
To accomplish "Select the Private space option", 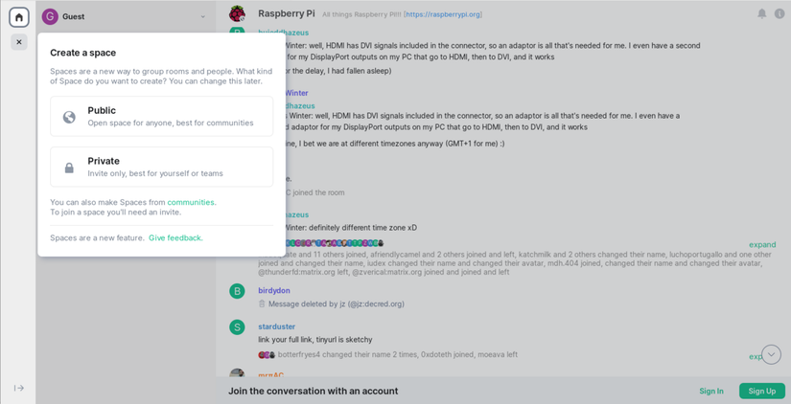I will tap(161, 167).
